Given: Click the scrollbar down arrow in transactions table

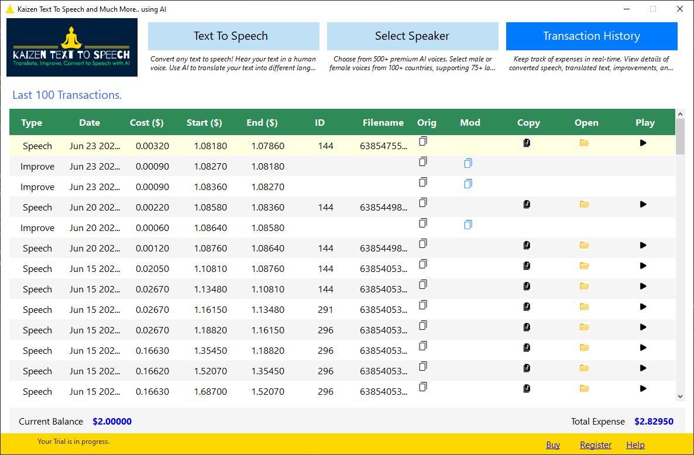Looking at the screenshot, I should (x=681, y=397).
